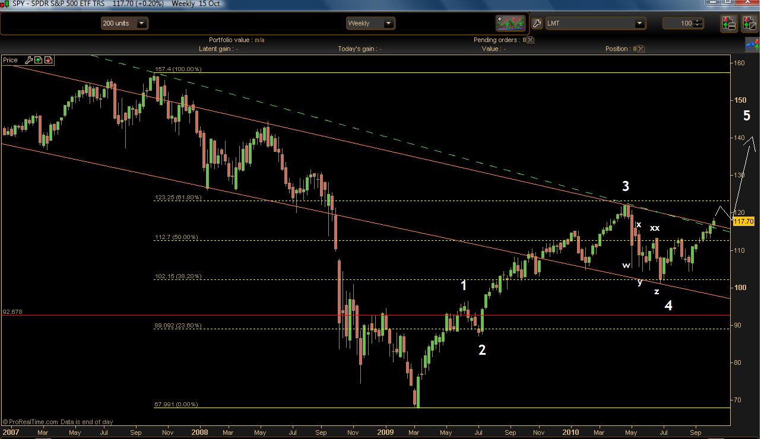Click the Latent gain text
Screen dimensions: 761x439
[218, 49]
